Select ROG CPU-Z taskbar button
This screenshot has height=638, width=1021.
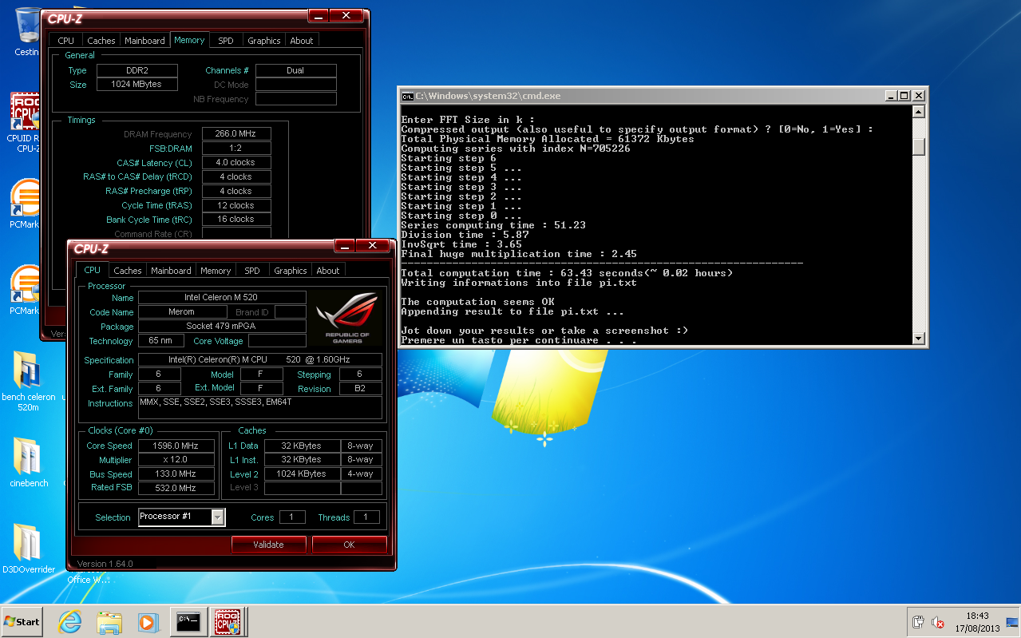coord(229,620)
